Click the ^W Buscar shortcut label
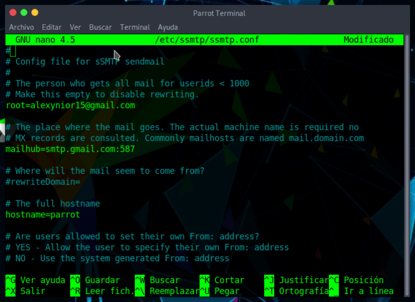This screenshot has height=302, width=415. click(x=157, y=280)
